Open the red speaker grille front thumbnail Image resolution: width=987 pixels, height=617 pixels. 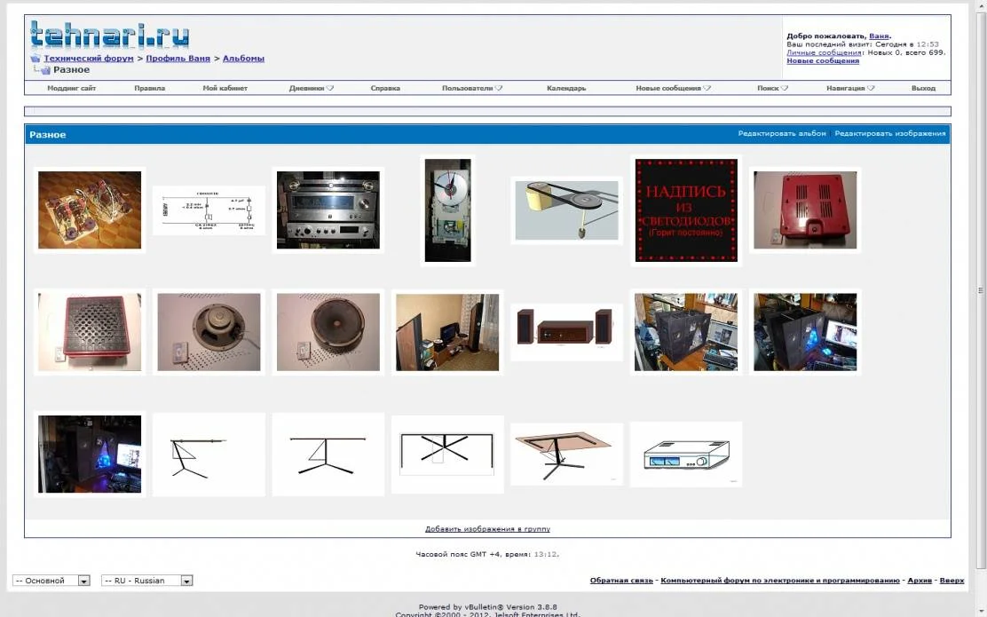[90, 332]
